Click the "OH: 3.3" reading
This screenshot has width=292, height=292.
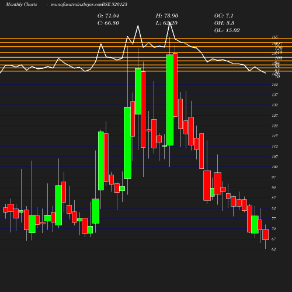[224, 23]
